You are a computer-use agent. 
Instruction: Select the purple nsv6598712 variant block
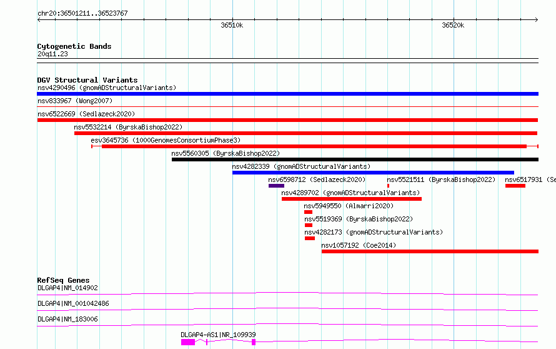[276, 186]
